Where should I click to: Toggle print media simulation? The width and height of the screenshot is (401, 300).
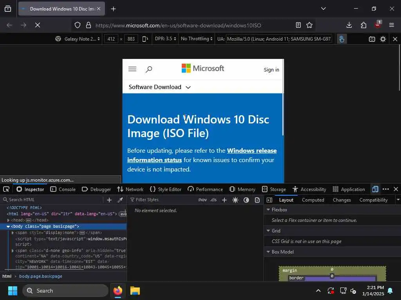(x=257, y=200)
